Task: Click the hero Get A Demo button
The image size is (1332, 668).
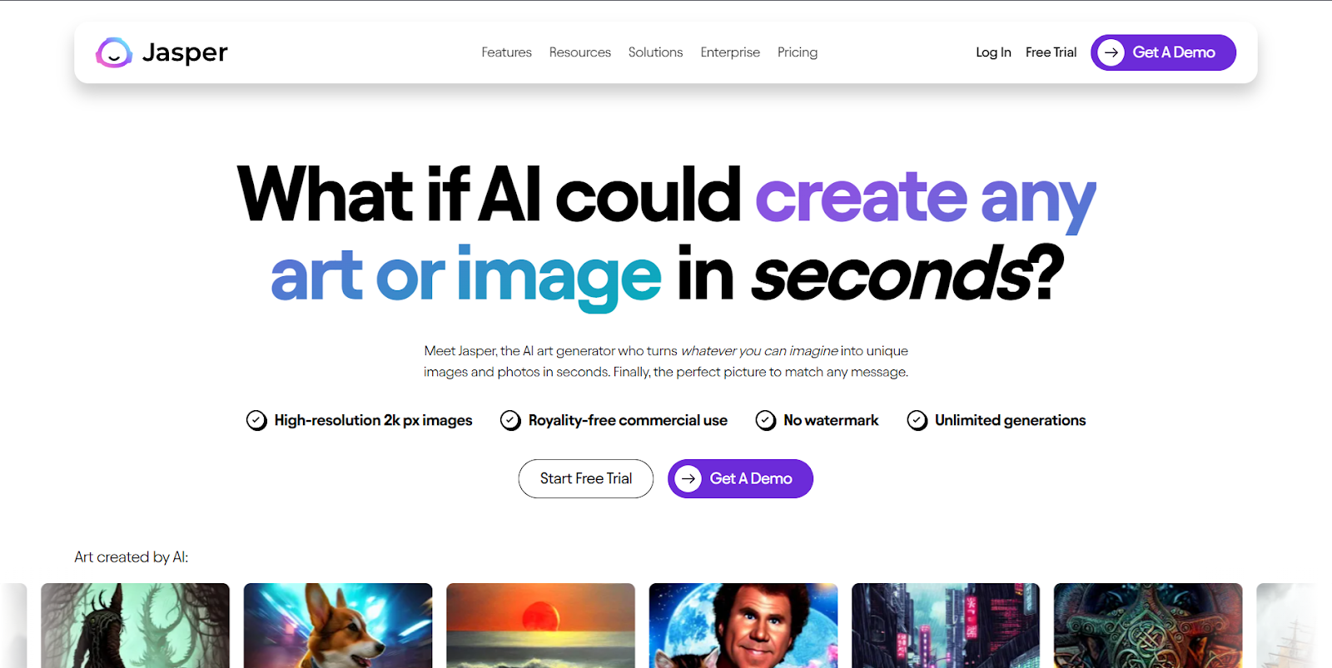Action: tap(740, 478)
